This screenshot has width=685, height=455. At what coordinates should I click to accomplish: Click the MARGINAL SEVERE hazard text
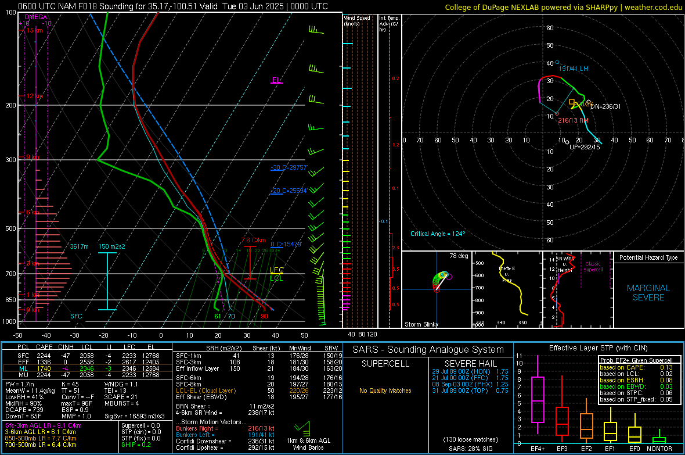(x=648, y=293)
